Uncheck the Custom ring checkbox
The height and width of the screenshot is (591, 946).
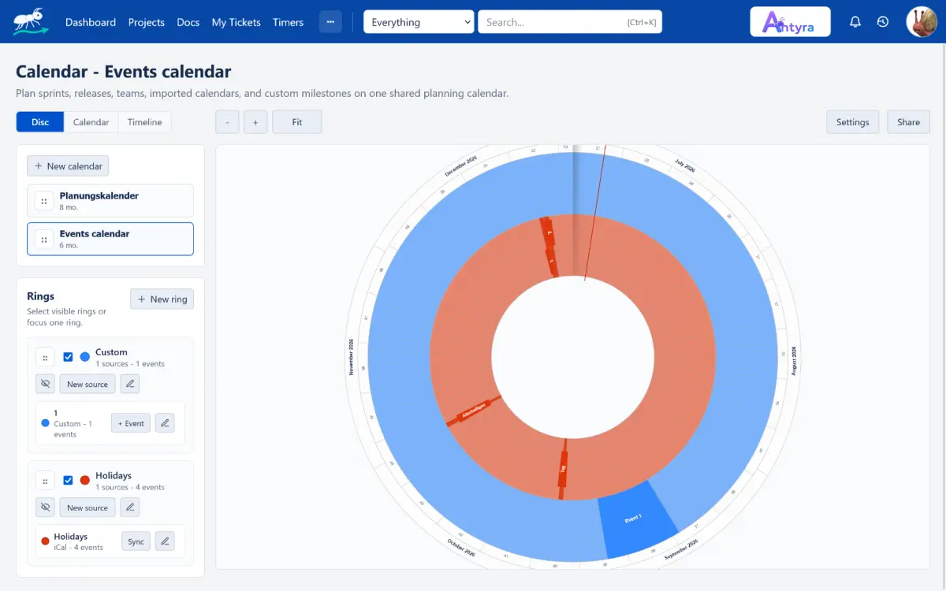coord(68,357)
